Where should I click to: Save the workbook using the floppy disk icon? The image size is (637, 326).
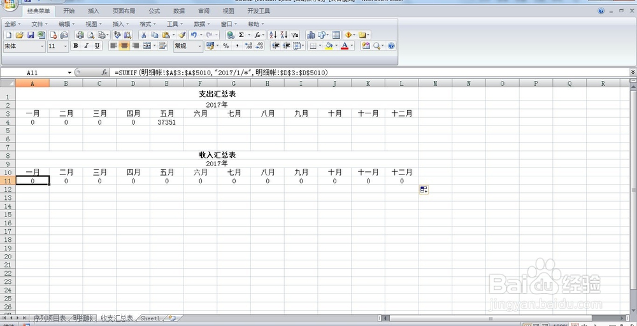click(x=31, y=35)
